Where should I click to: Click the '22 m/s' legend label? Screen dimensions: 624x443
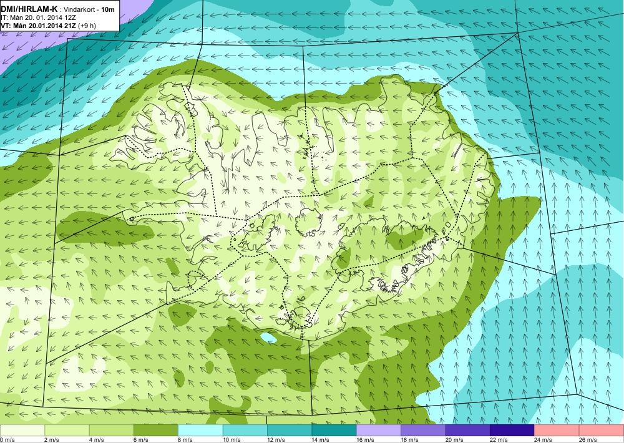coord(499,440)
